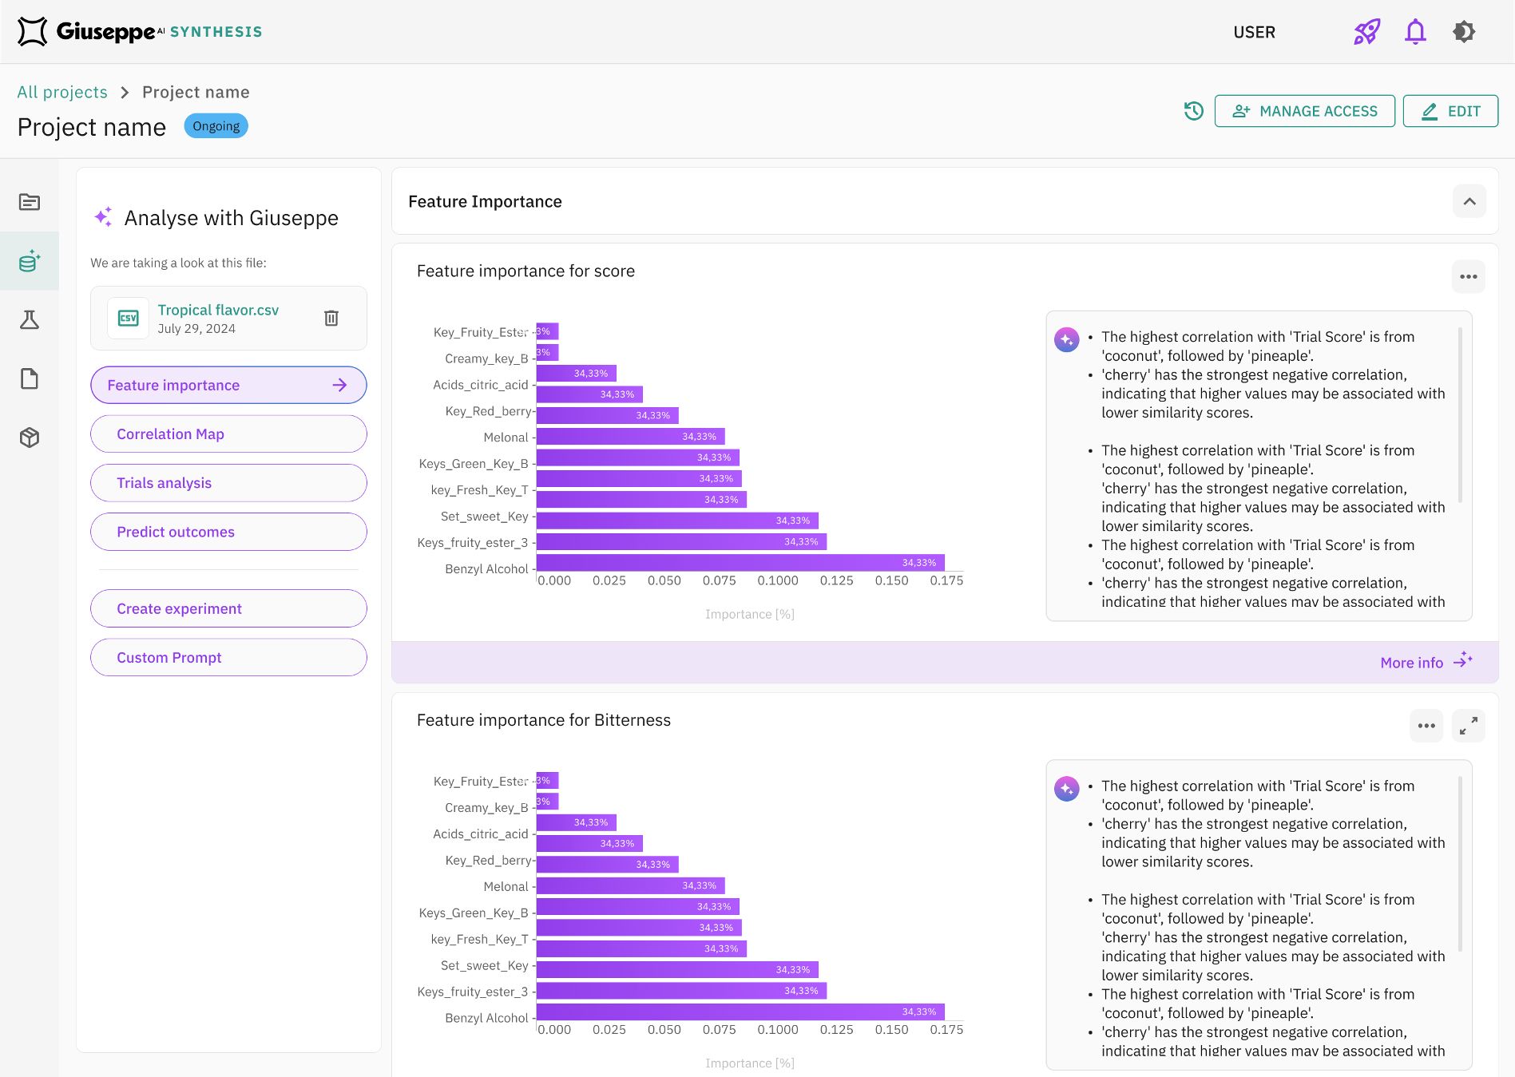Click the 'Feature importance for score' heading
The height and width of the screenshot is (1077, 1515).
pos(525,271)
